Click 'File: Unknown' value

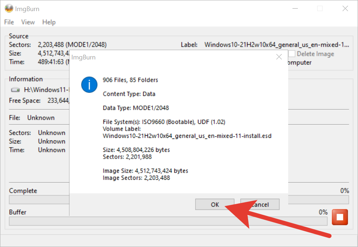coord(41,117)
